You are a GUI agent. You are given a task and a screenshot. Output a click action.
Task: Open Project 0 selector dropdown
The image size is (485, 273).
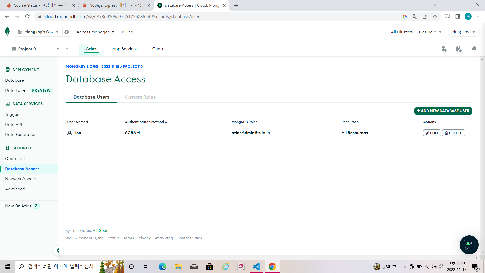pyautogui.click(x=35, y=49)
